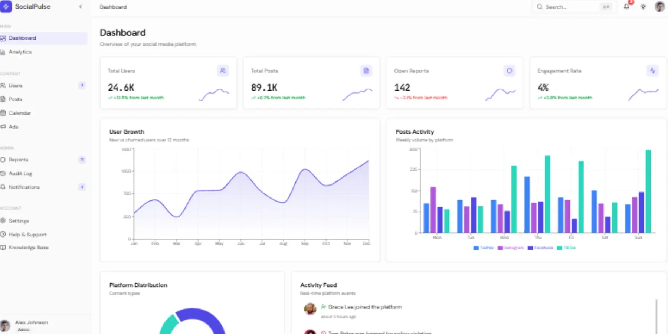668x334 pixels.
Task: Click the Activity Feed heading
Action: [x=318, y=285]
